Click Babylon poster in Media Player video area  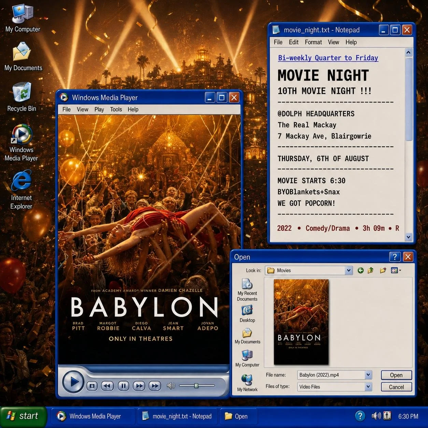tap(149, 240)
